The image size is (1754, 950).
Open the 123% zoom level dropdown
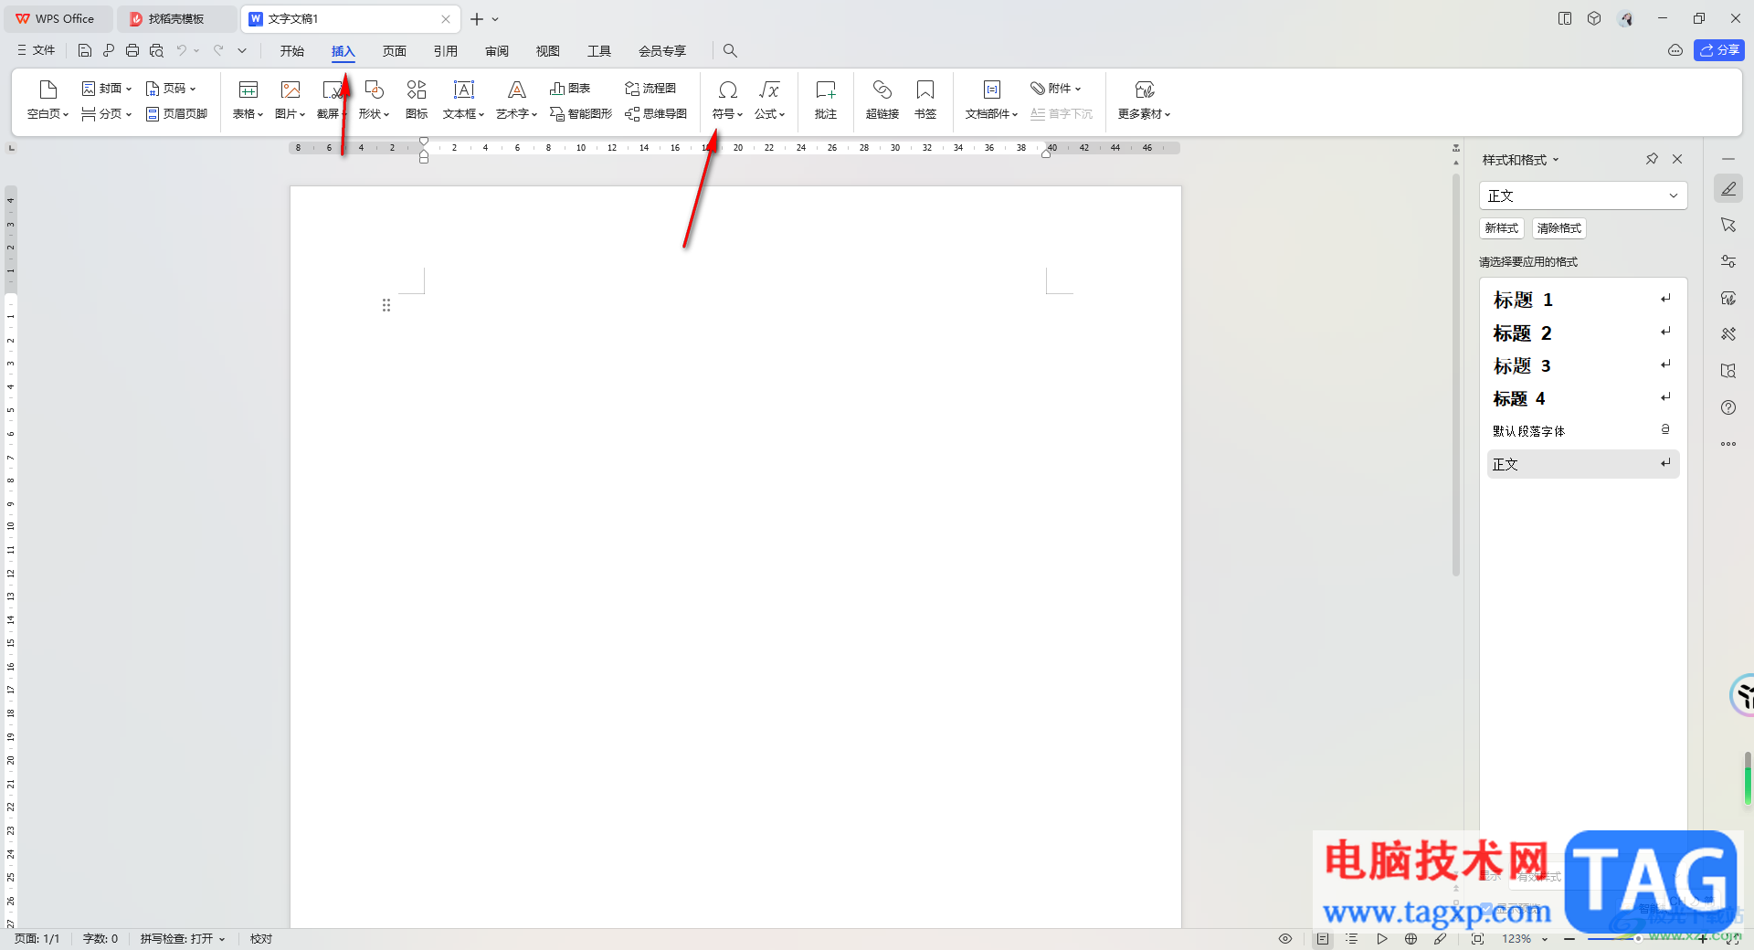pyautogui.click(x=1525, y=939)
